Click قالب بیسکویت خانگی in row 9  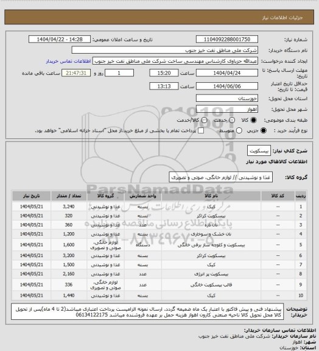[211, 285]
